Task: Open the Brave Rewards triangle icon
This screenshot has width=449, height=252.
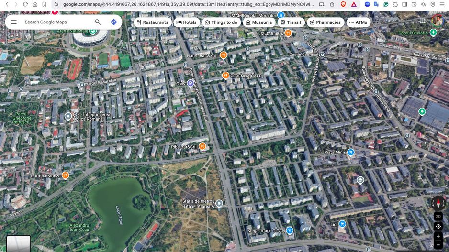Action: 354,4
